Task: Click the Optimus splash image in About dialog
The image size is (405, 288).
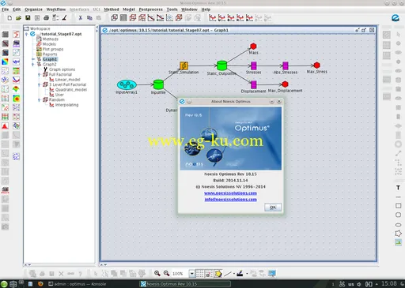Action: pos(231,138)
